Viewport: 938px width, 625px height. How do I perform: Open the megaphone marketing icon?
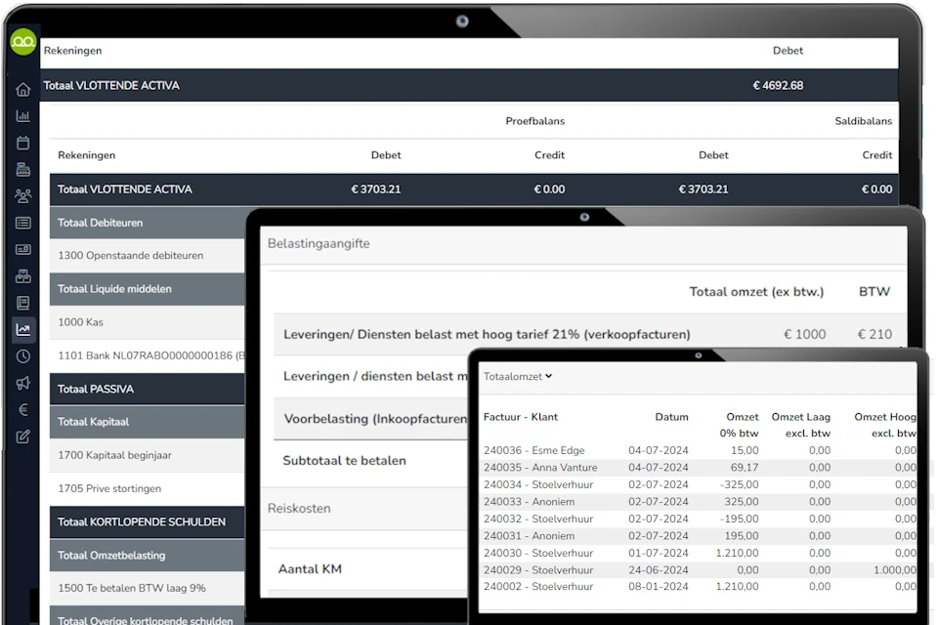click(23, 383)
